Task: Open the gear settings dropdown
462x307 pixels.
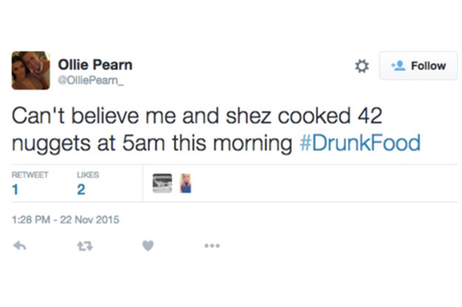Action: point(362,66)
